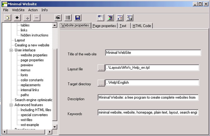Open the Info menu
Screen dimensions: 210x136
tap(45, 10)
